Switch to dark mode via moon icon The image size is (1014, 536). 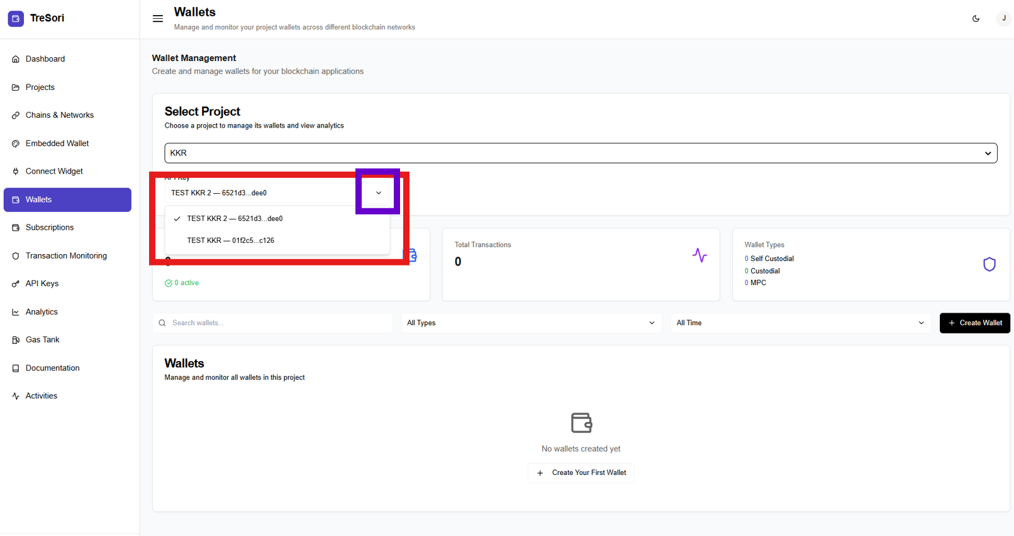pos(976,19)
